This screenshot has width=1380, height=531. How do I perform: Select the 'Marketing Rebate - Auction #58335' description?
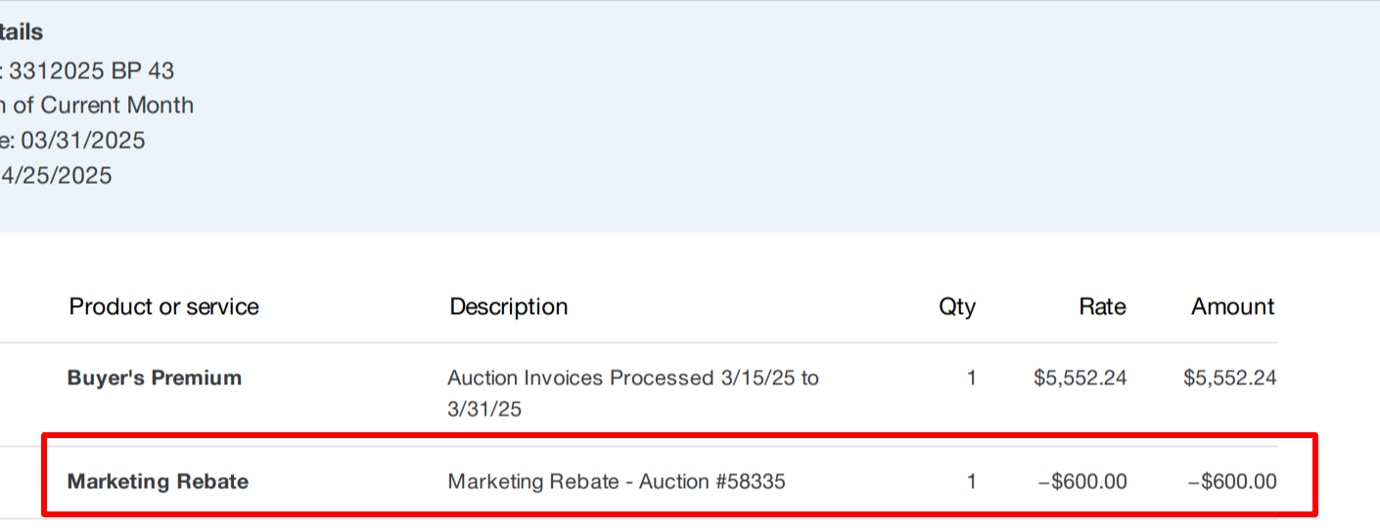(616, 482)
